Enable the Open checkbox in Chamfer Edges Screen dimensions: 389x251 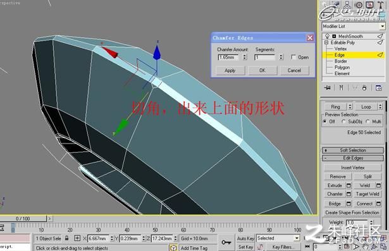point(293,58)
